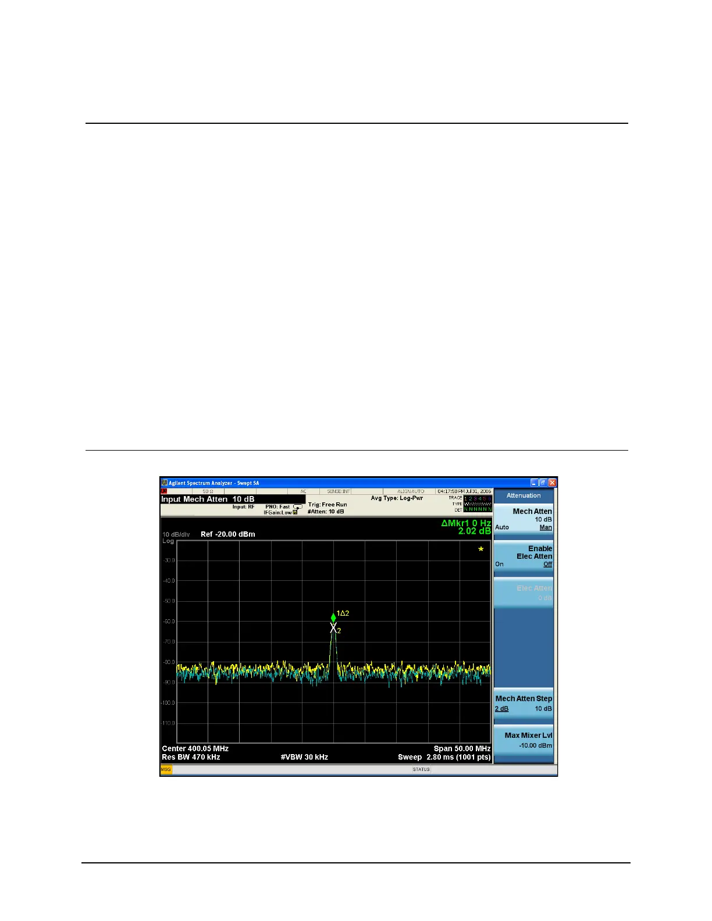Toggle Mech Atten between Auto and Man

pos(524,519)
